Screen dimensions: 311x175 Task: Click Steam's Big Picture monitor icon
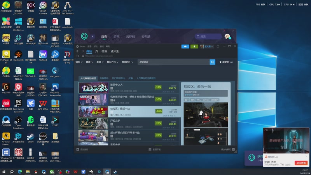coord(218,46)
